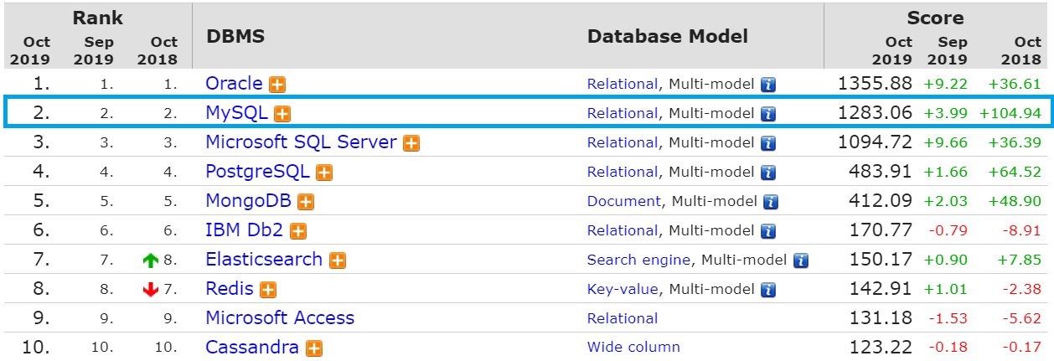Open the MongoDB link

point(248,201)
